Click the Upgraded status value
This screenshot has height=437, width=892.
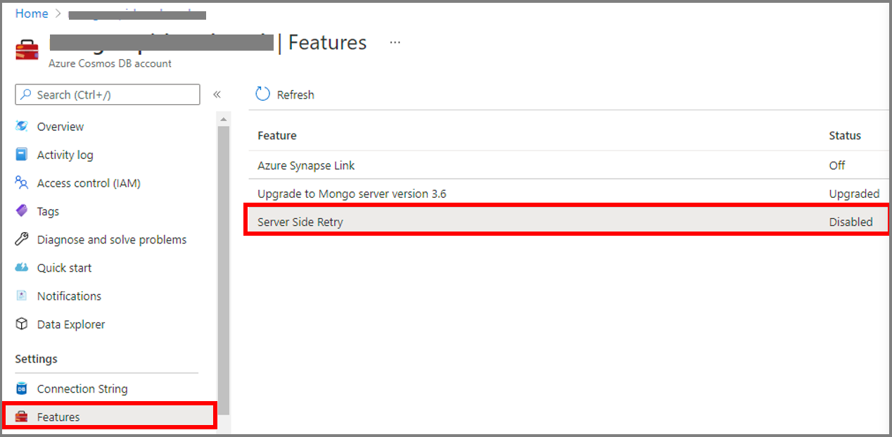(854, 194)
